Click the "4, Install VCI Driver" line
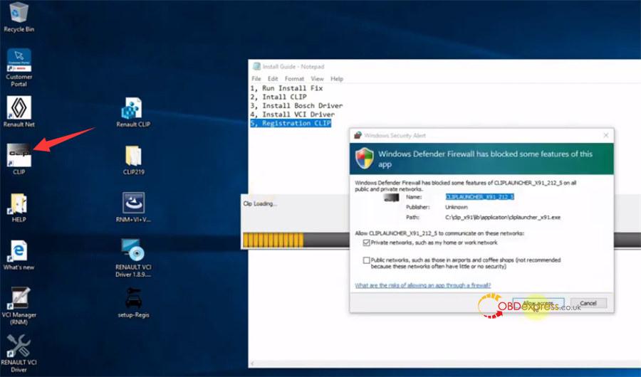Viewport: 641px width, 377px height. 292,115
